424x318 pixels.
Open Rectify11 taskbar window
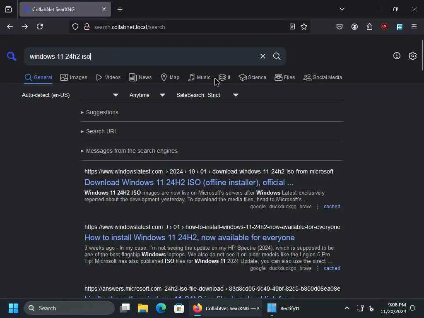click(284, 308)
